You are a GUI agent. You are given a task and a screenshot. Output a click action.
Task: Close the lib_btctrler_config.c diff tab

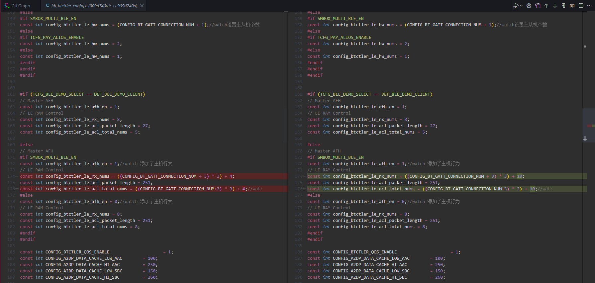click(142, 6)
